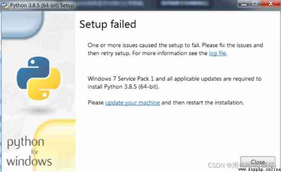
Task: Click the www.Aspphp.online watermark
Action: (259, 169)
